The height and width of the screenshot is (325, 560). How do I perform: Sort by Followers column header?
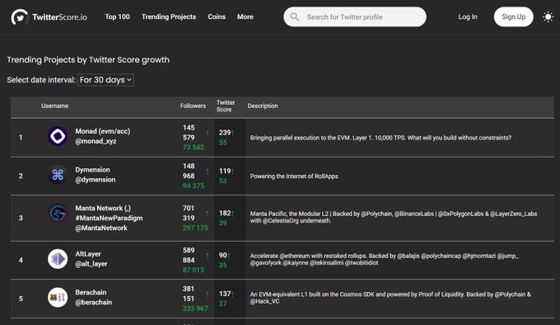pos(193,106)
